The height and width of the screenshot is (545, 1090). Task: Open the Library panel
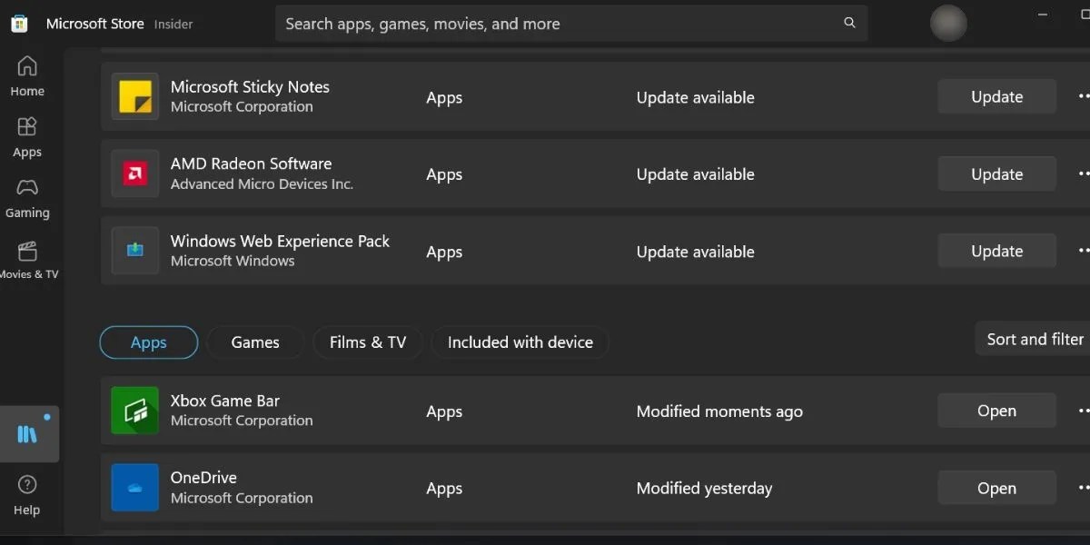(x=26, y=433)
